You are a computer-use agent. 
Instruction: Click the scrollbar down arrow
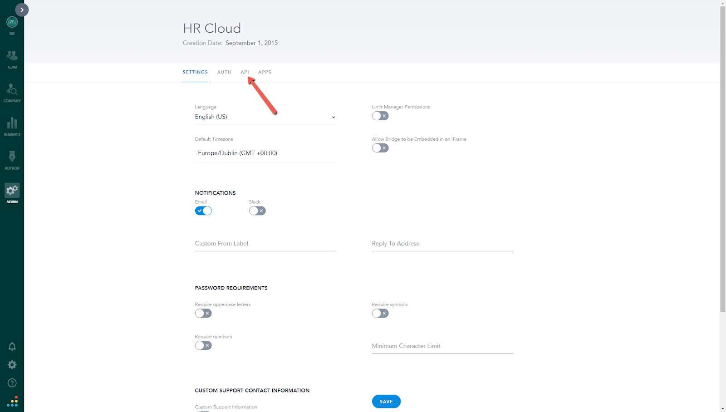[722, 409]
